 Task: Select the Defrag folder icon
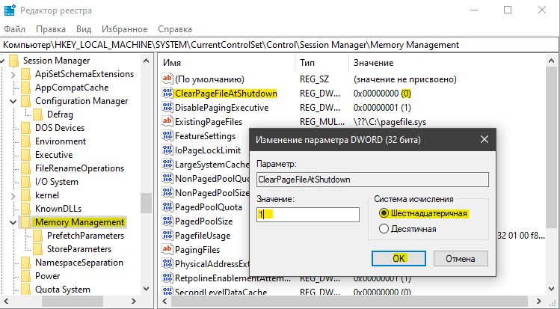pyautogui.click(x=37, y=114)
